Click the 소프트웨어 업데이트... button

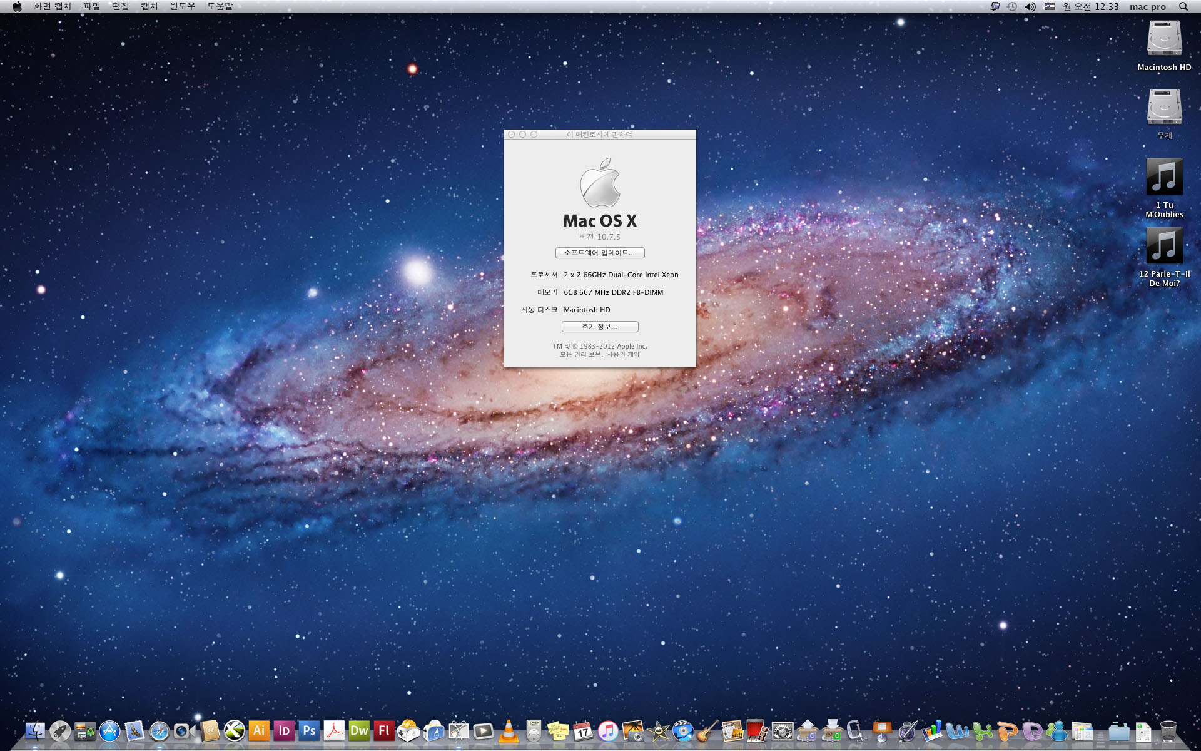599,253
